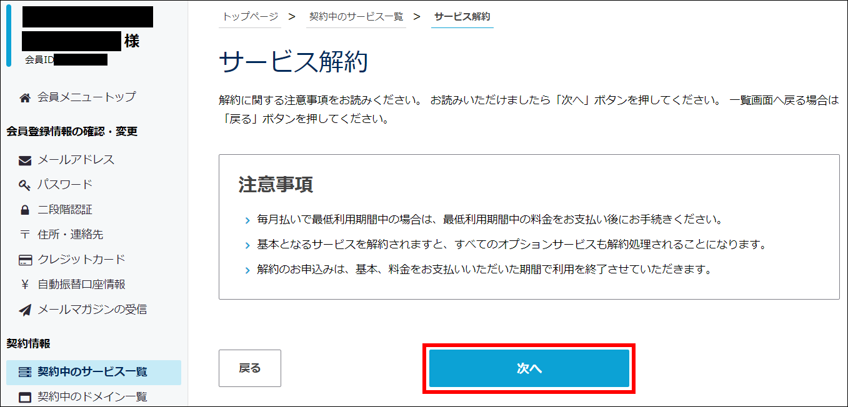The height and width of the screenshot is (407, 848).
Task: Open メールマガジンの受信 settings
Action: (92, 310)
